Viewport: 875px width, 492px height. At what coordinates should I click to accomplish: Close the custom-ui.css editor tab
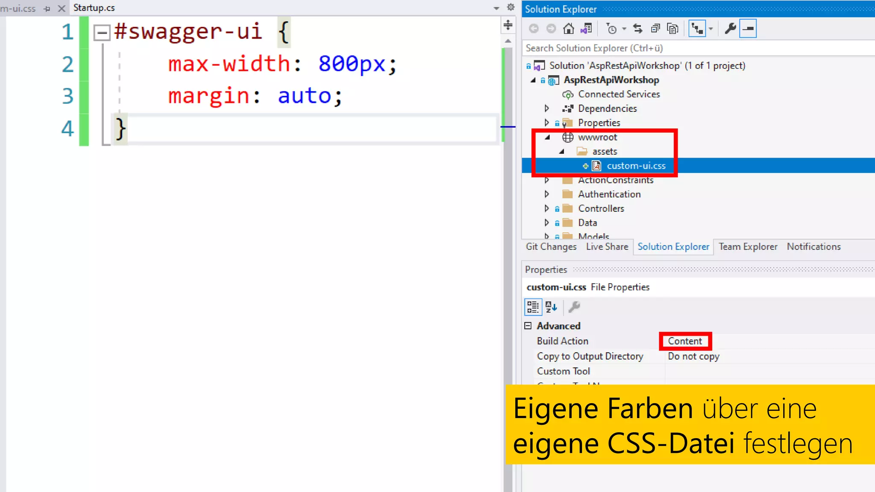[x=62, y=8]
